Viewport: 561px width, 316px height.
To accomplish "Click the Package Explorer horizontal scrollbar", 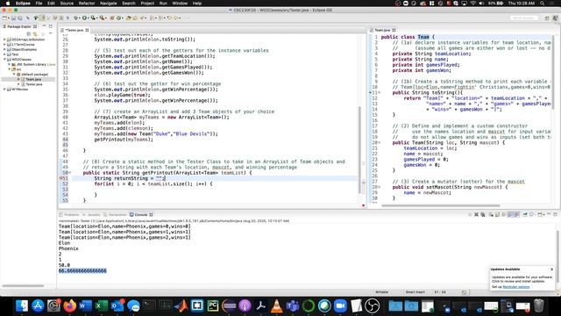I will pos(23,286).
